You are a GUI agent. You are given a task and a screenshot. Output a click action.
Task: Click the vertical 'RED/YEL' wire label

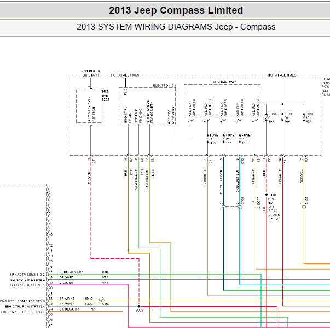click(302, 177)
